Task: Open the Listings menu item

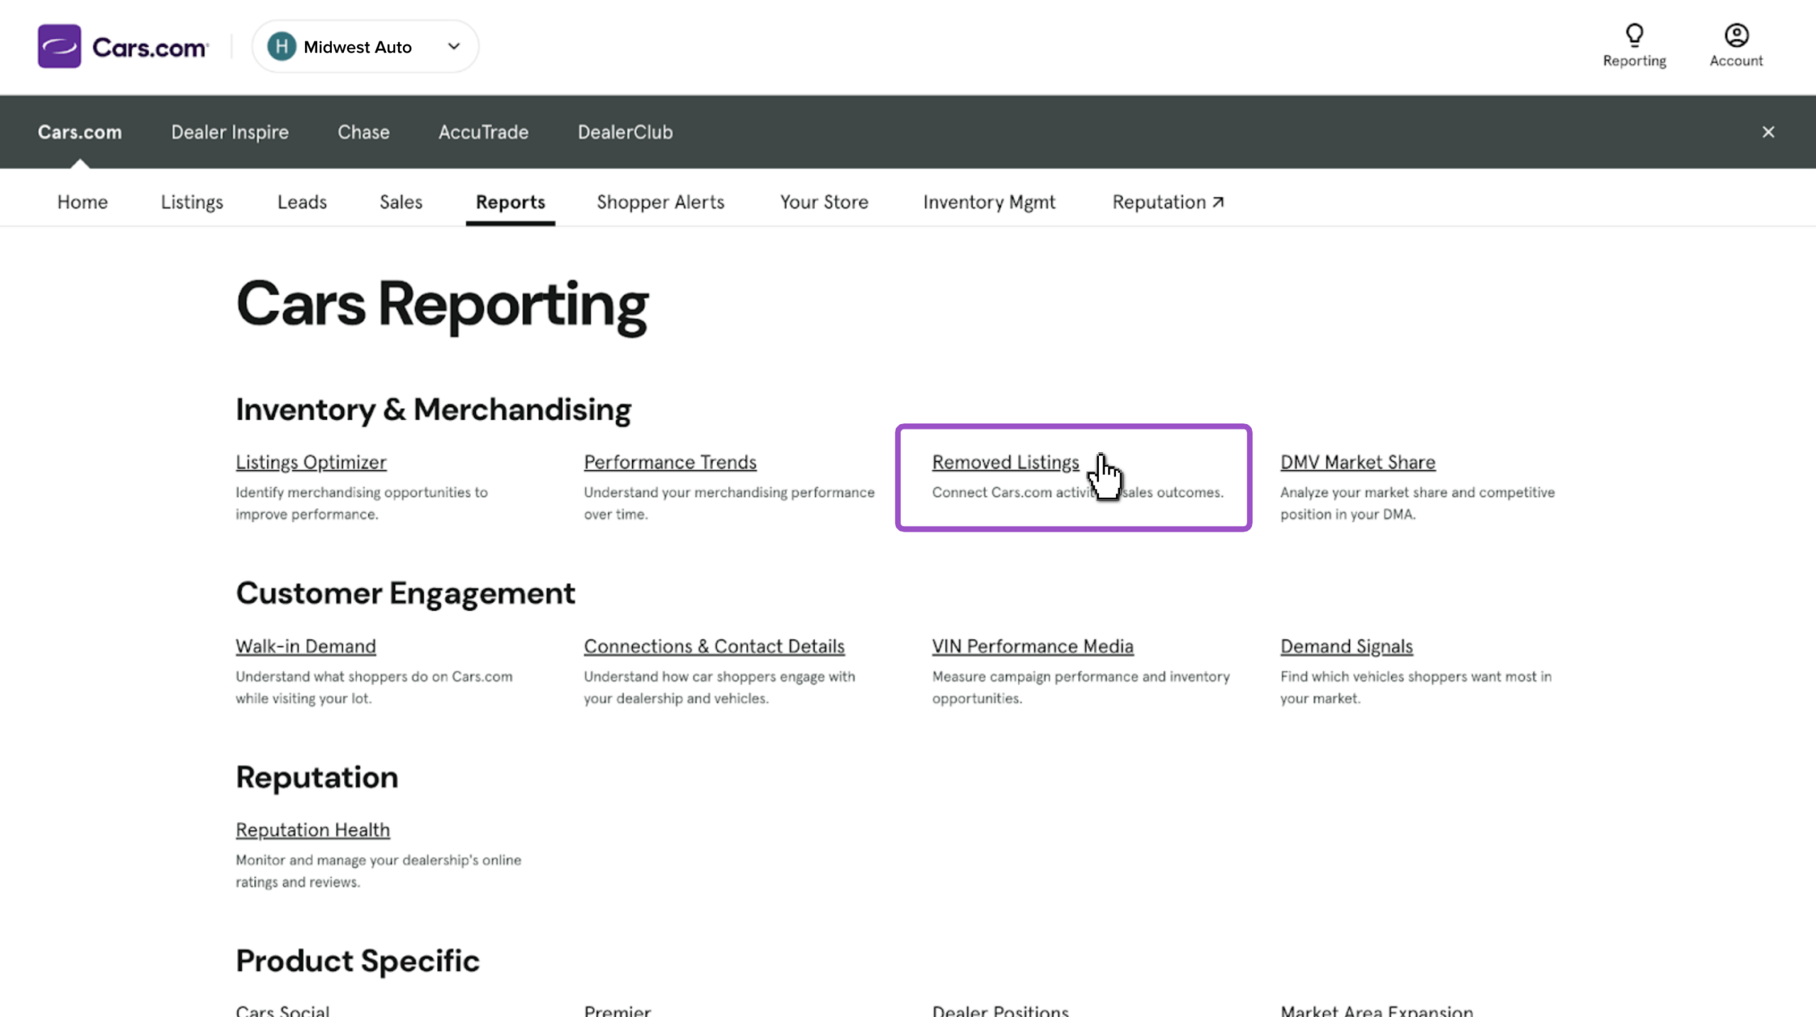Action: (x=192, y=202)
